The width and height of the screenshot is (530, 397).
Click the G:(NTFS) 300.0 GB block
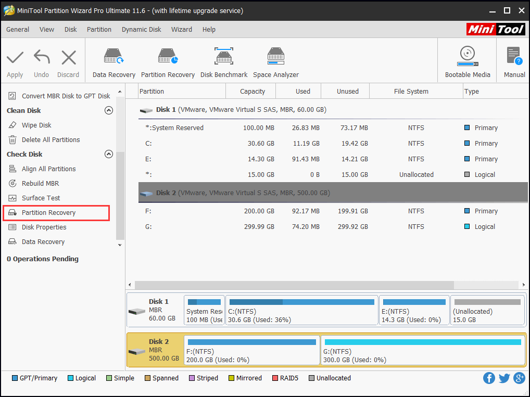pos(423,350)
